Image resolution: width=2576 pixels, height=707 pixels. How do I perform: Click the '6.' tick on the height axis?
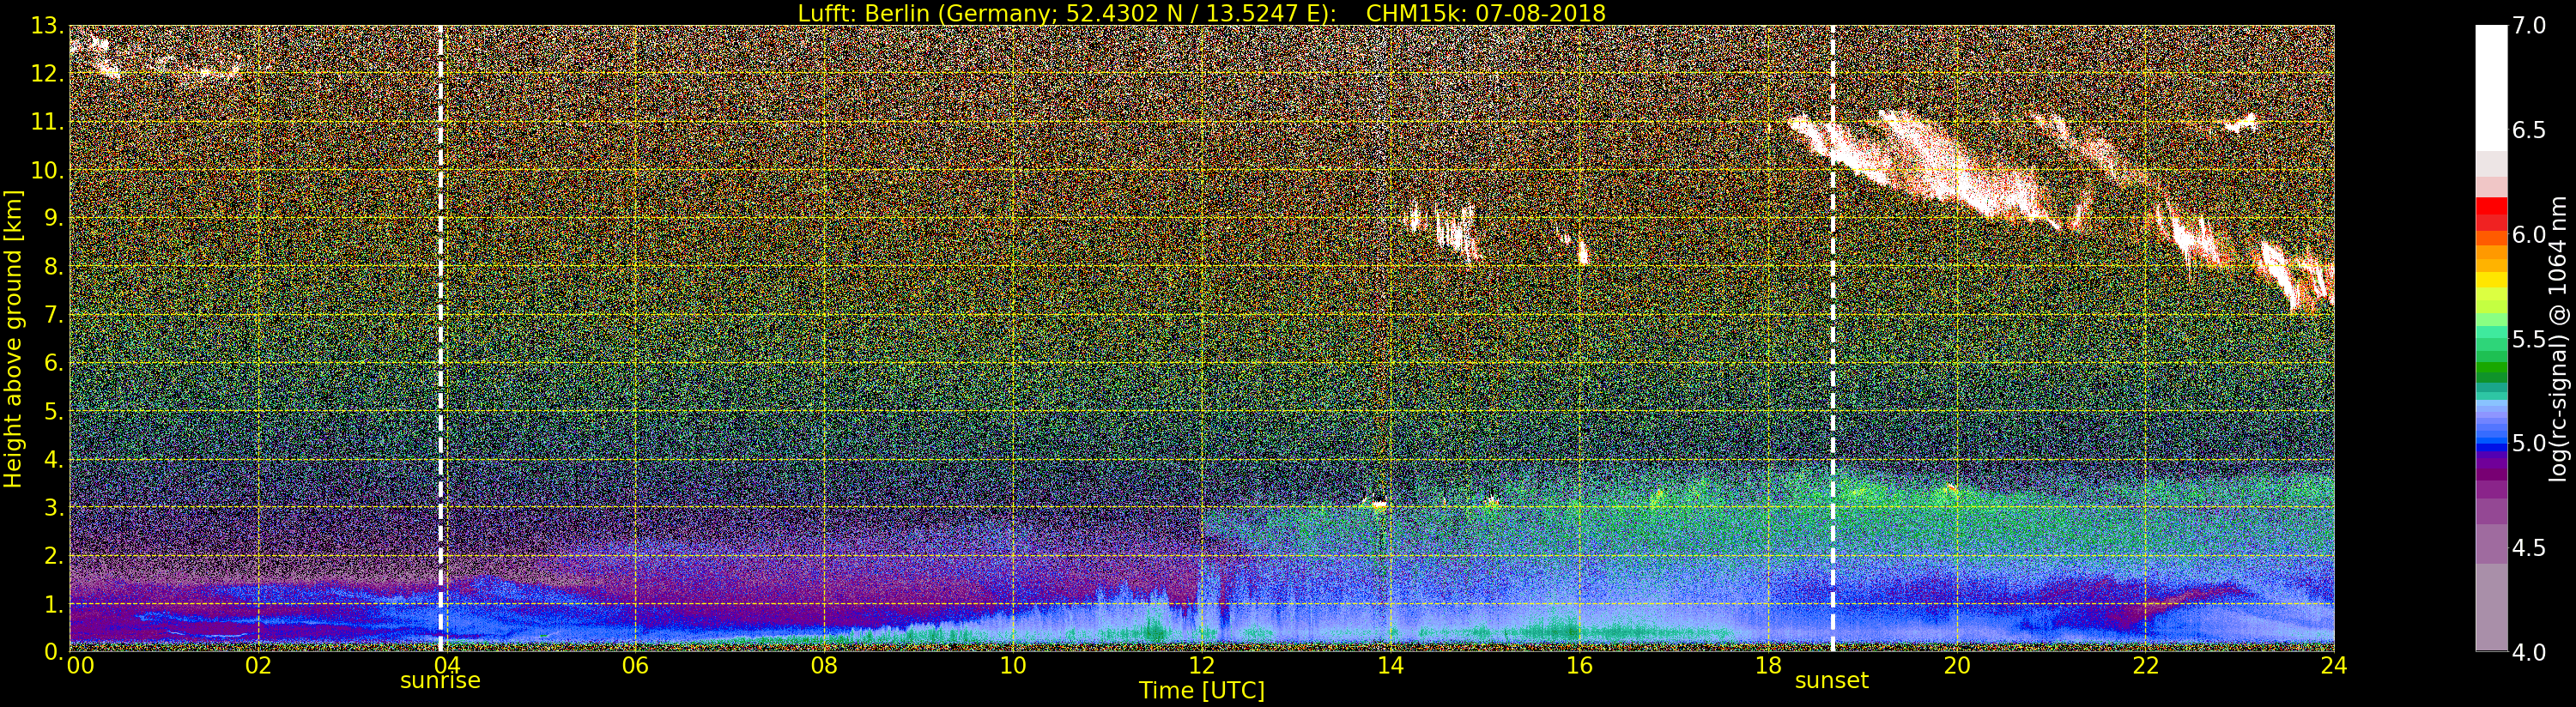click(54, 363)
